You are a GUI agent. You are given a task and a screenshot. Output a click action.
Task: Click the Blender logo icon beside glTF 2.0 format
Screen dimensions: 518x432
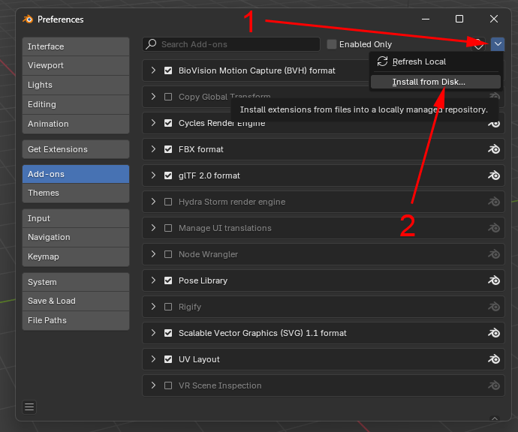tap(494, 175)
